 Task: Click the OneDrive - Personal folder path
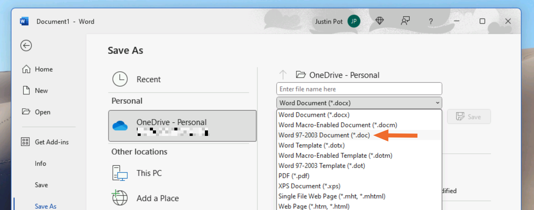tap(344, 75)
